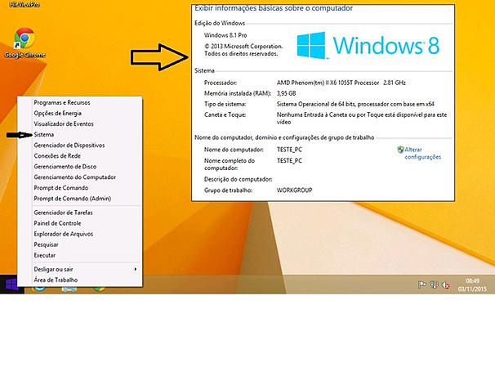Click the Caneta e Toque description text
The image size is (495, 372).
(362, 119)
